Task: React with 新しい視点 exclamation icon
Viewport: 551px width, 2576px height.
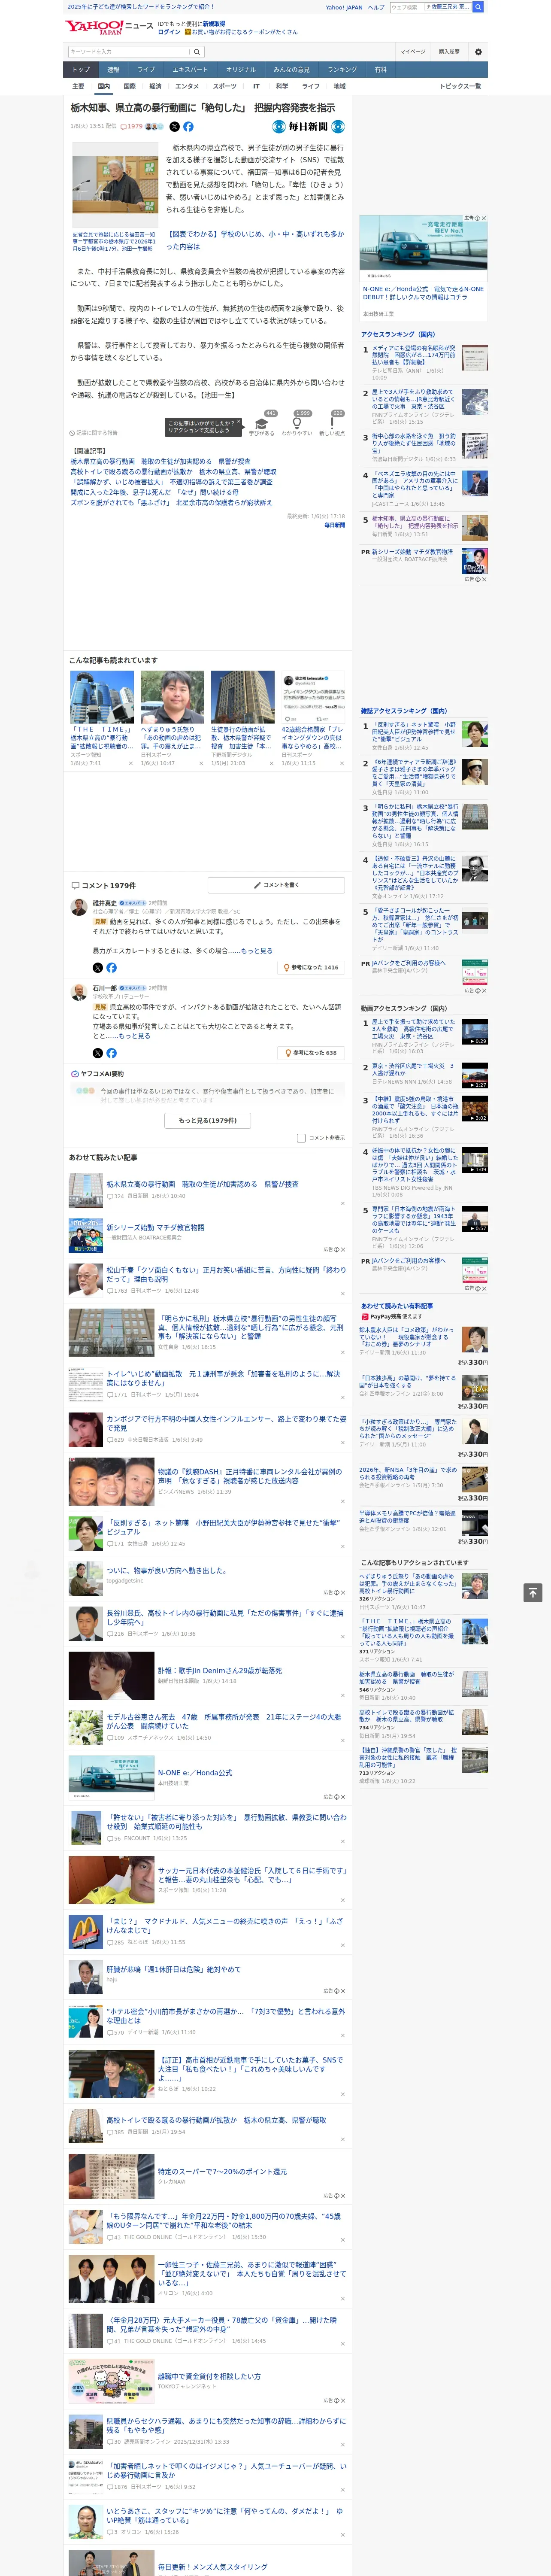Action: coord(332,424)
